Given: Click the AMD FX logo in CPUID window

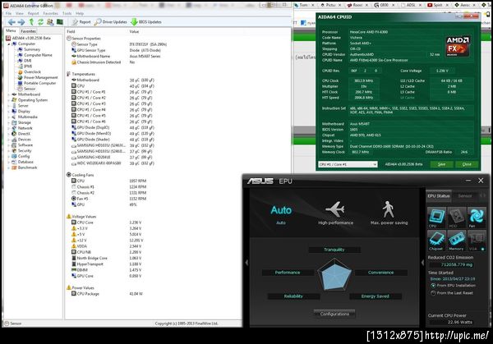Looking at the screenshot, I should [x=458, y=46].
